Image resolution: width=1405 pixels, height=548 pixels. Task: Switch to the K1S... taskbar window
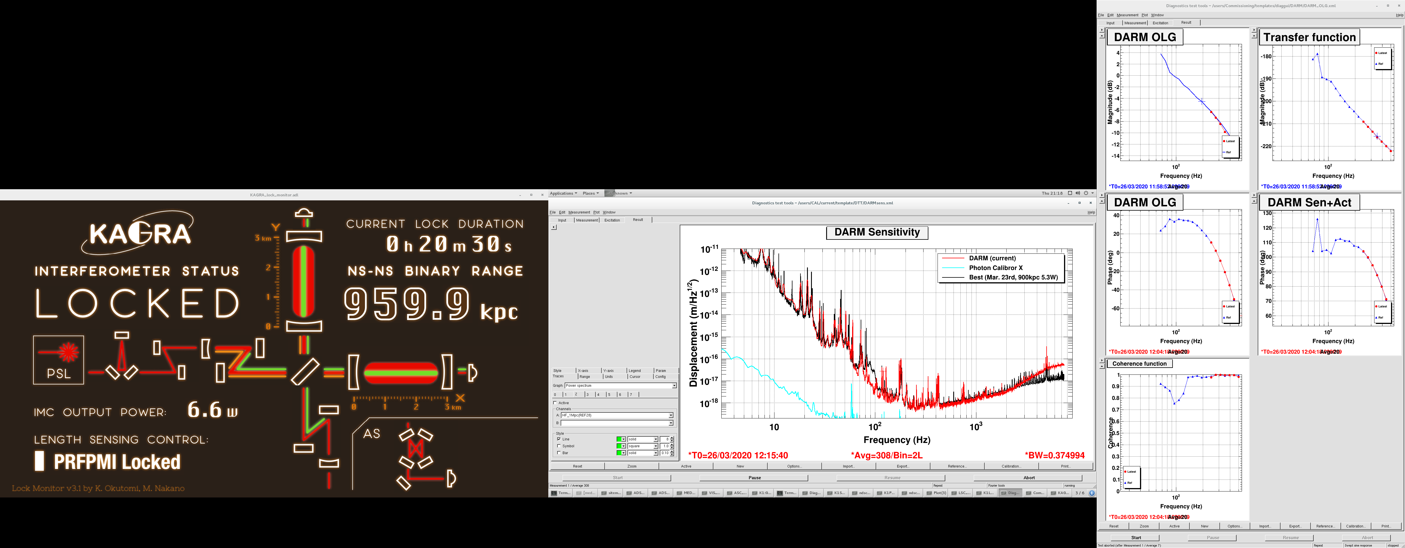(x=836, y=493)
